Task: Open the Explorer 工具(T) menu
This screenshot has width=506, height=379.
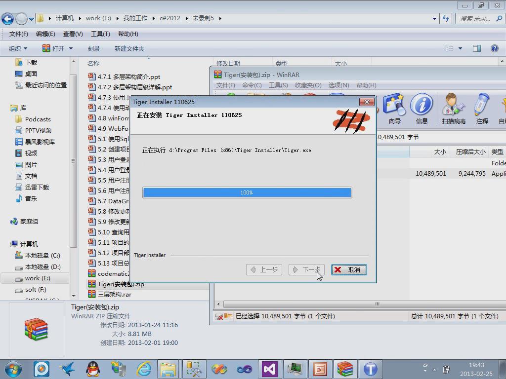Action: pos(100,34)
